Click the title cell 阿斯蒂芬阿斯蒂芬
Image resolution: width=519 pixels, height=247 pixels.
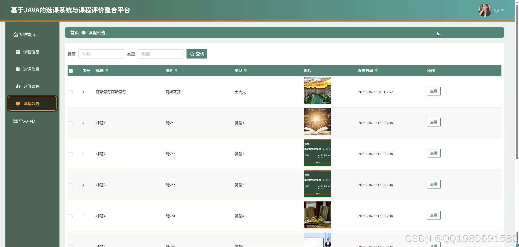point(111,92)
